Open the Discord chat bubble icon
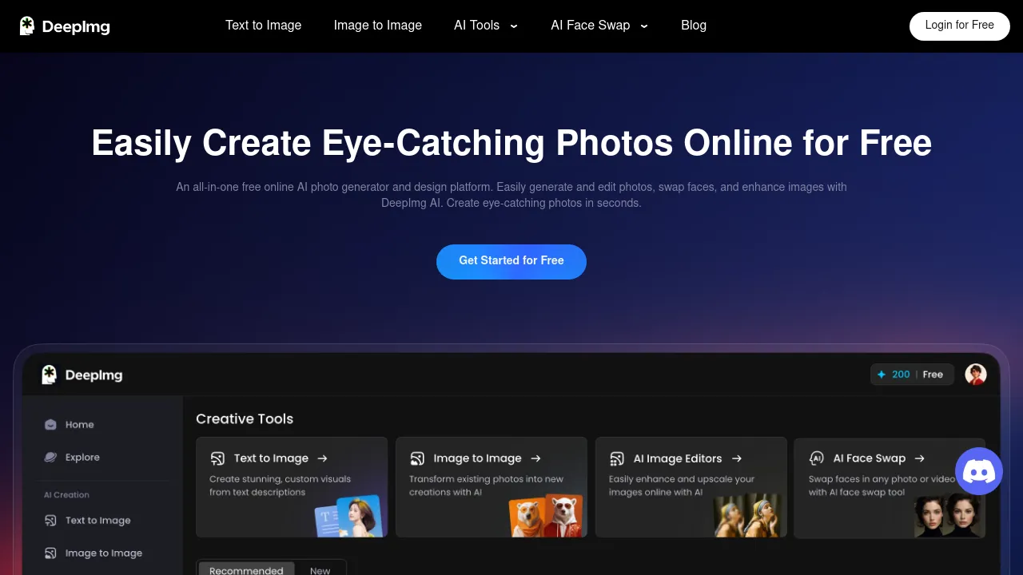Viewport: 1023px width, 575px height. 979,471
